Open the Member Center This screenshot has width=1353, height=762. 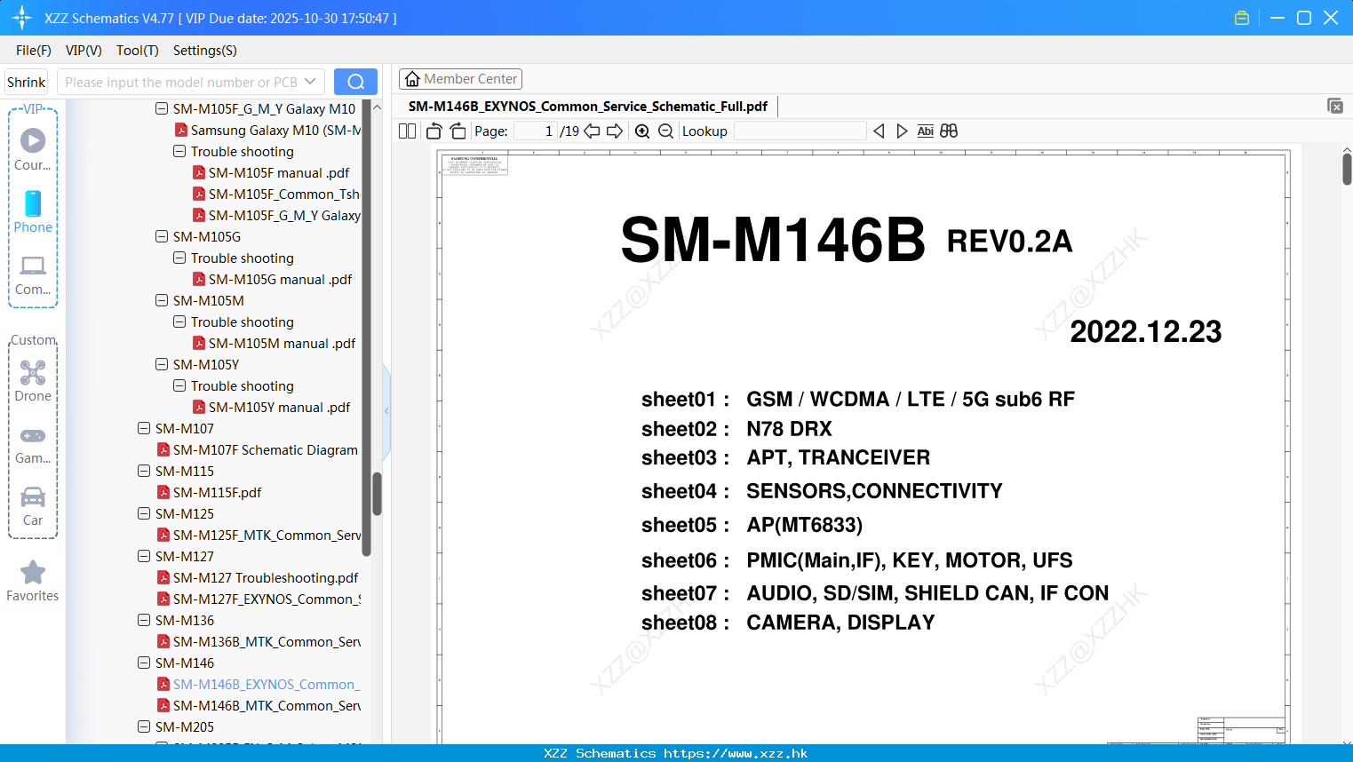point(460,79)
